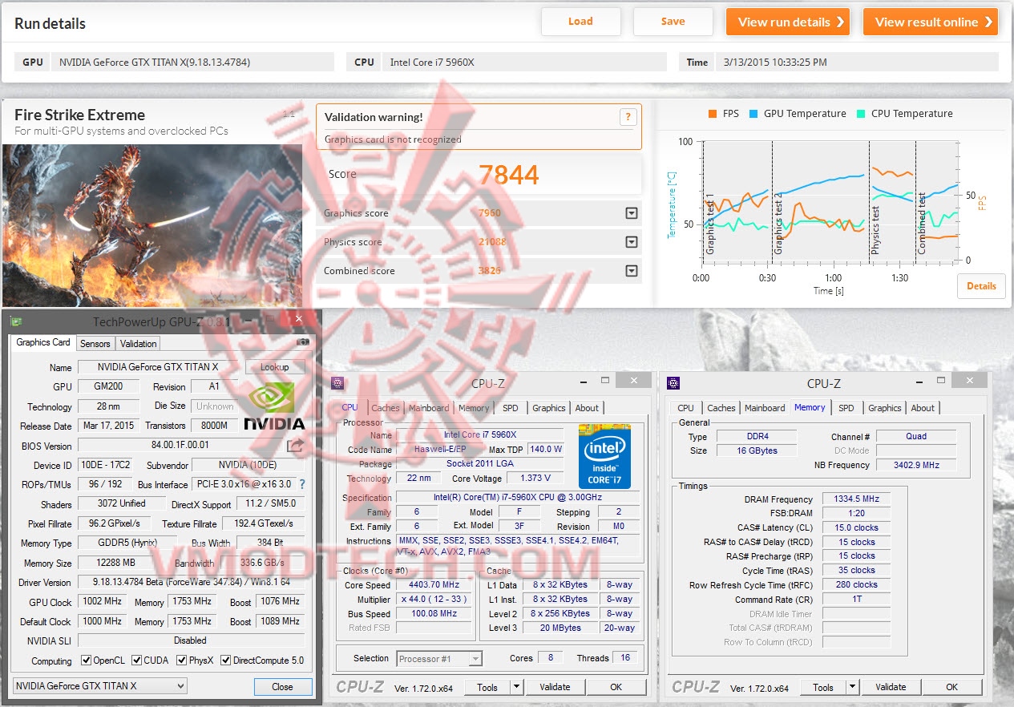Toggle the DirectCompute 5.0 checkbox
Screen dimensions: 1014x707
click(226, 661)
